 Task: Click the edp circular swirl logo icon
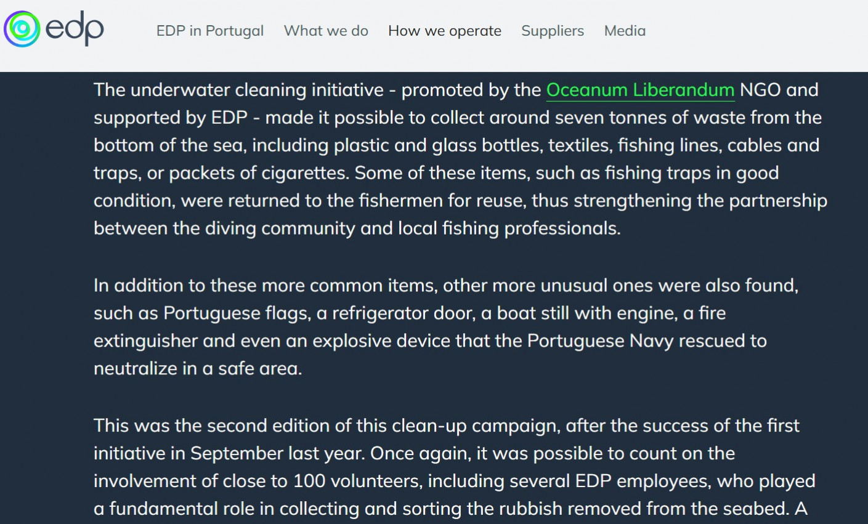22,29
